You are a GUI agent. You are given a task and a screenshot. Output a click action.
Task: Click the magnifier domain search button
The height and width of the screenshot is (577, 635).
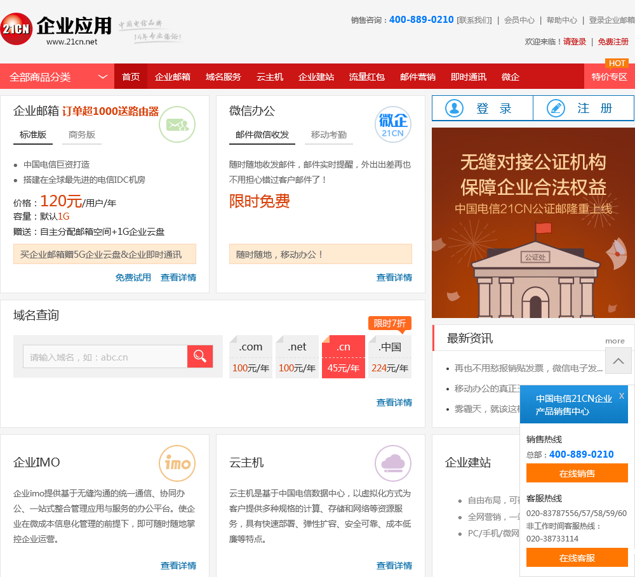(200, 357)
